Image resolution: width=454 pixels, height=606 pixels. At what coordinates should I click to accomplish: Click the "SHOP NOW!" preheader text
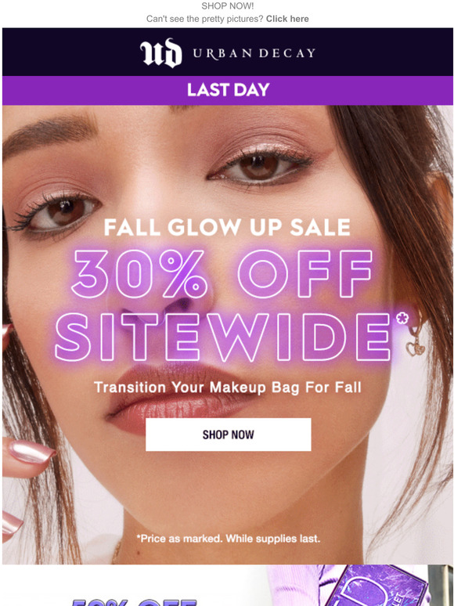click(x=227, y=5)
